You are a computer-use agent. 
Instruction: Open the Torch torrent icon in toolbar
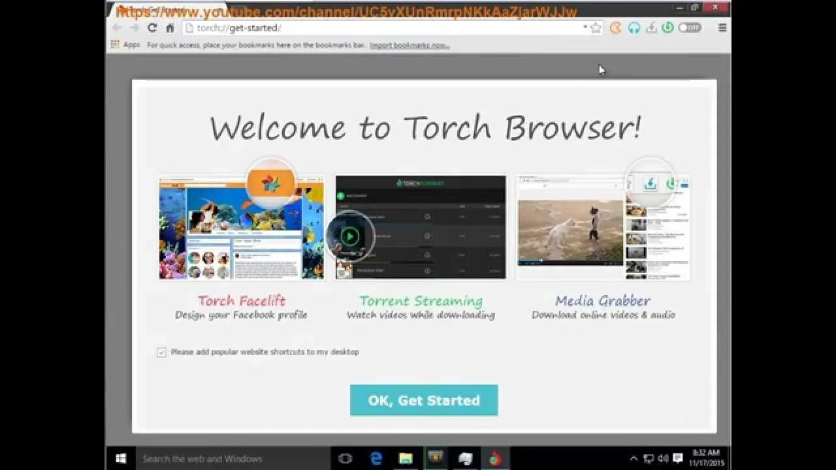pos(615,28)
